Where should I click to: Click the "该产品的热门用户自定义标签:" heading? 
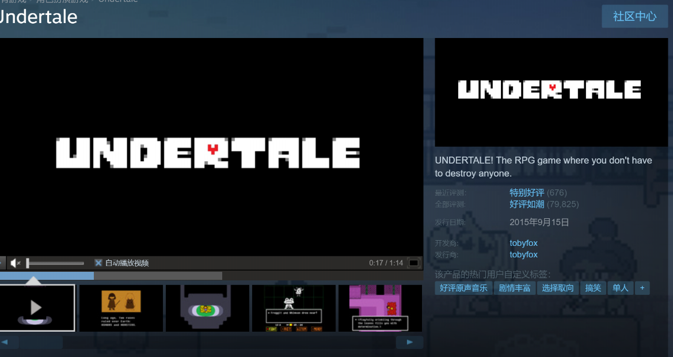click(x=493, y=274)
